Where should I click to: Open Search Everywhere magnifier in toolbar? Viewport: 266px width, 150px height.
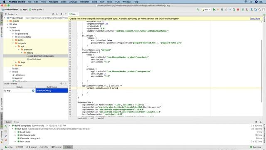[x=259, y=10]
